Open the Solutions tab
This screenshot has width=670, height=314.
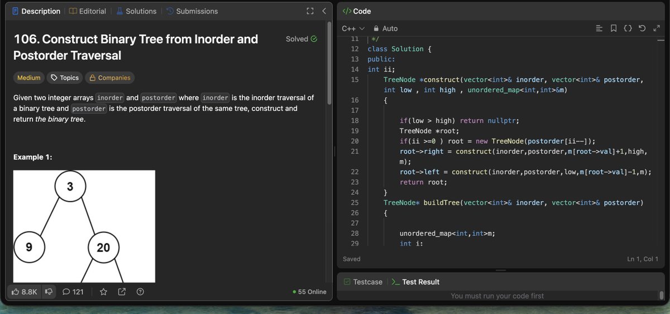point(136,11)
